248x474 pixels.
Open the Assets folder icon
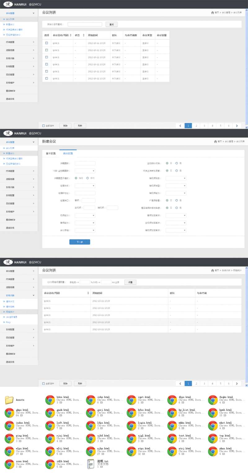pos(9,400)
